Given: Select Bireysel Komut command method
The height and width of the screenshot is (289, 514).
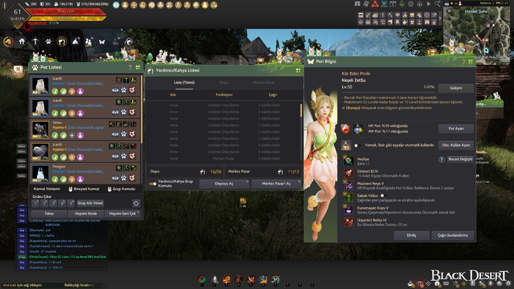Looking at the screenshot, I should pyautogui.click(x=84, y=189).
